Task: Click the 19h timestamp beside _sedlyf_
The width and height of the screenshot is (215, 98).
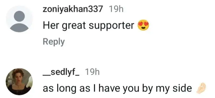Action: (x=92, y=72)
